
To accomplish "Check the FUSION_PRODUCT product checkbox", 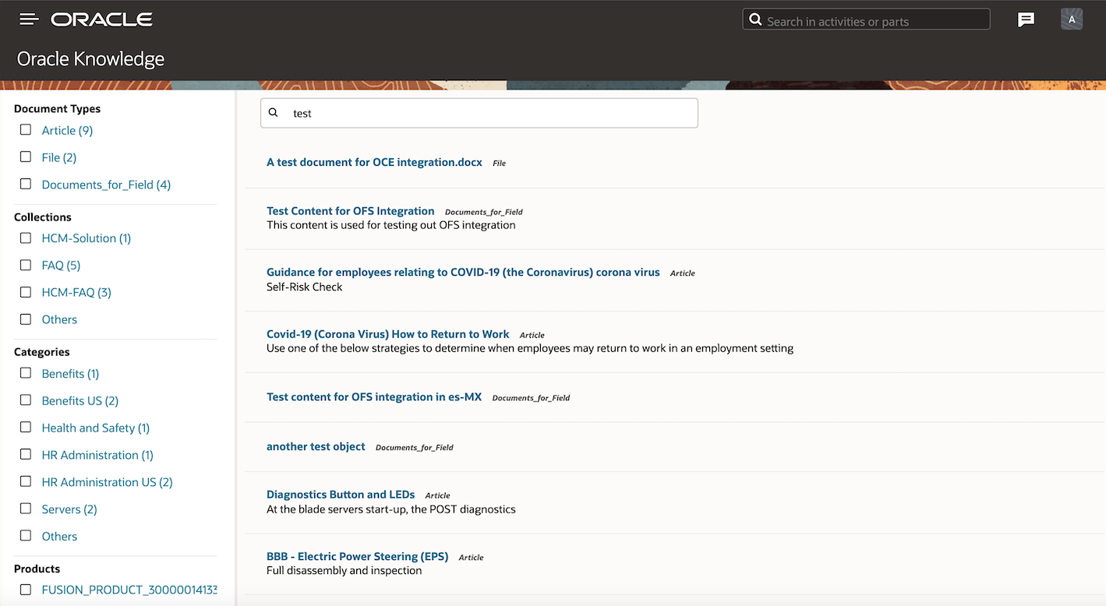I will coord(26,590).
